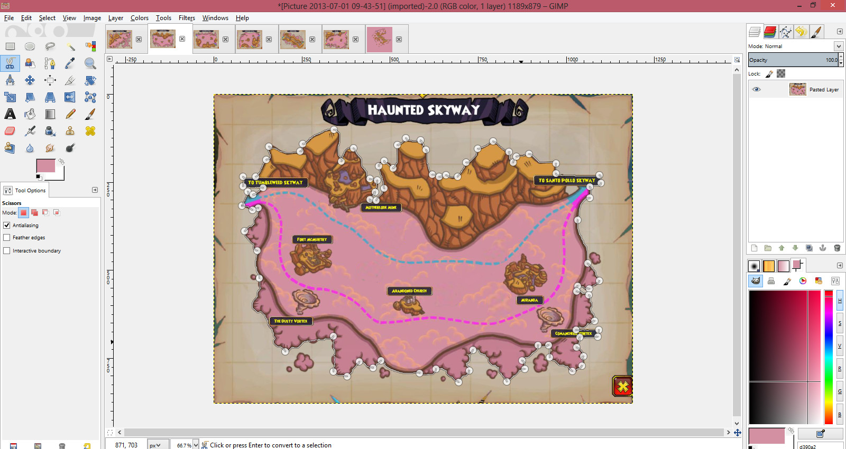Activate the Move tool

tap(30, 80)
